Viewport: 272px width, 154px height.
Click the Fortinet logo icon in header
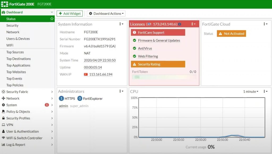click(5, 4)
